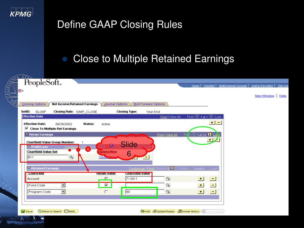Delete the Effective Date row
The image size is (304, 228).
pyautogui.click(x=219, y=123)
